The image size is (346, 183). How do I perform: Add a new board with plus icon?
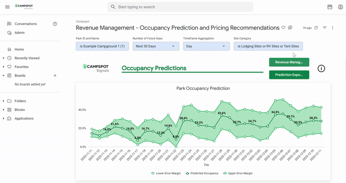55,76
